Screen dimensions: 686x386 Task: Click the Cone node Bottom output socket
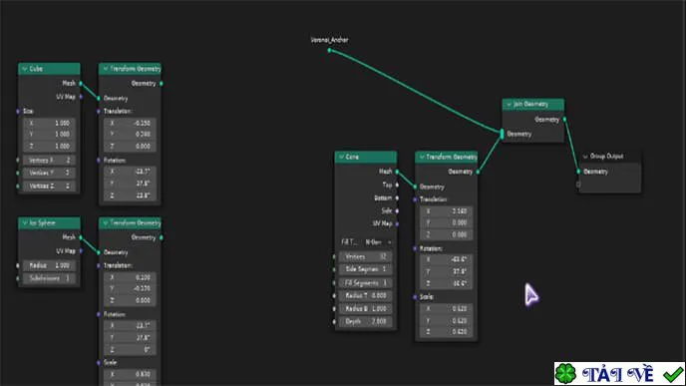pos(397,197)
